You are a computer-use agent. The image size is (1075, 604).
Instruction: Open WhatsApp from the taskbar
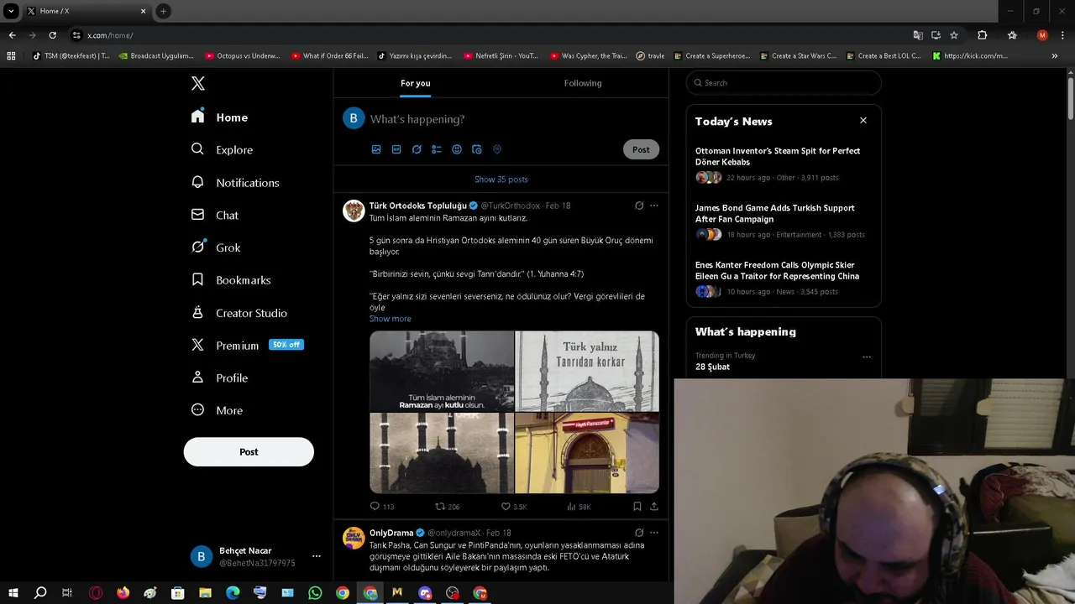pyautogui.click(x=315, y=593)
